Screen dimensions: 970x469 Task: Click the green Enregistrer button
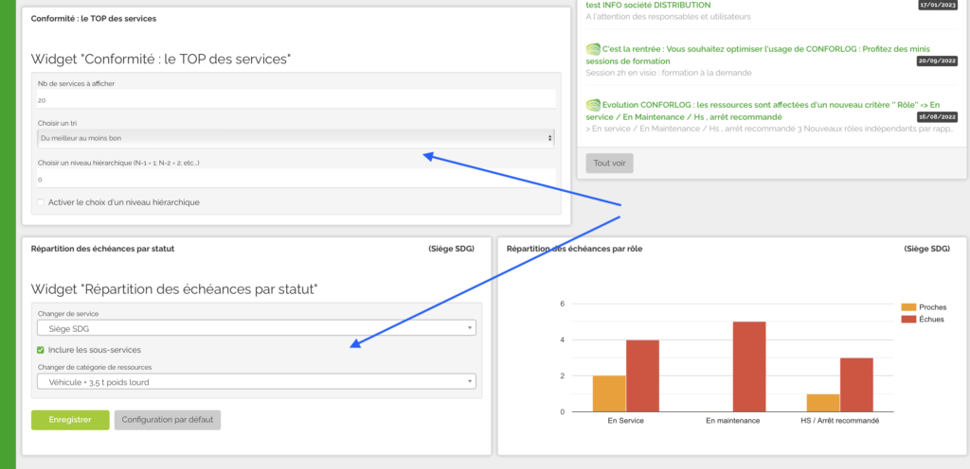[70, 420]
